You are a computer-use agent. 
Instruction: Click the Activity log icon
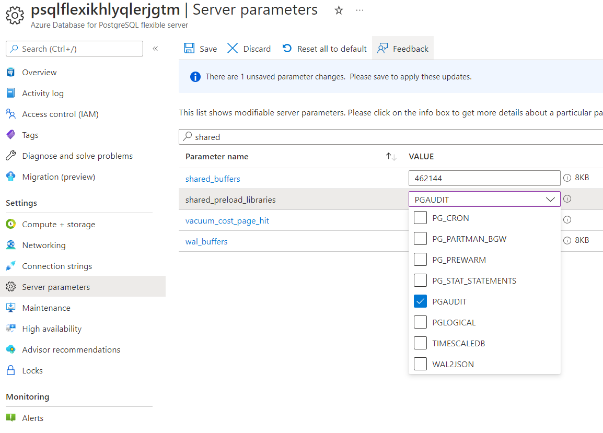[x=11, y=93]
